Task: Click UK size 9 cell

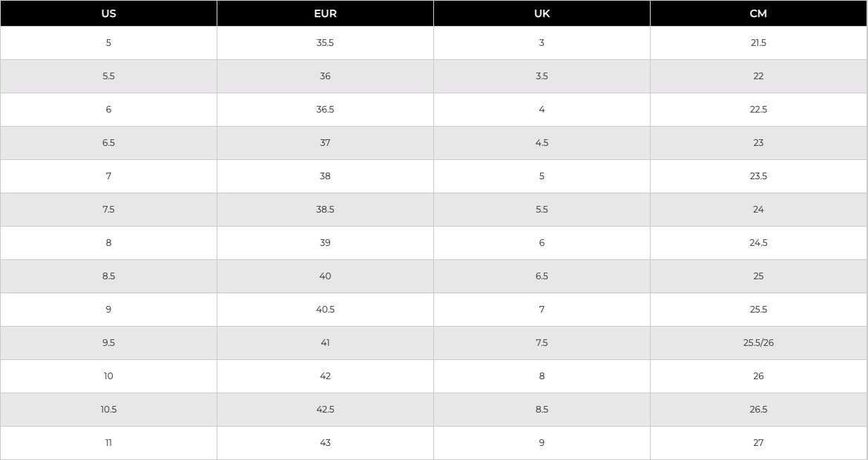Action: [542, 443]
